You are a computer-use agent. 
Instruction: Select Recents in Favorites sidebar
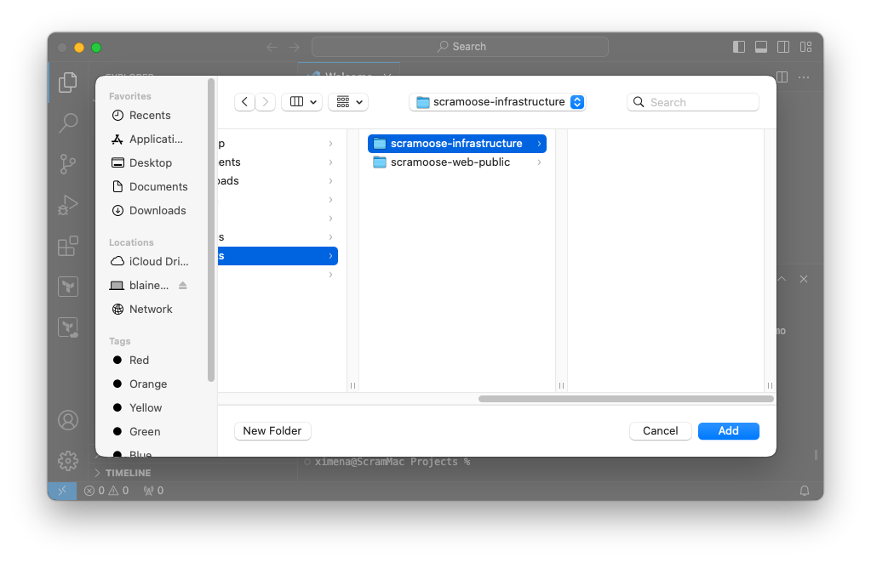(150, 116)
